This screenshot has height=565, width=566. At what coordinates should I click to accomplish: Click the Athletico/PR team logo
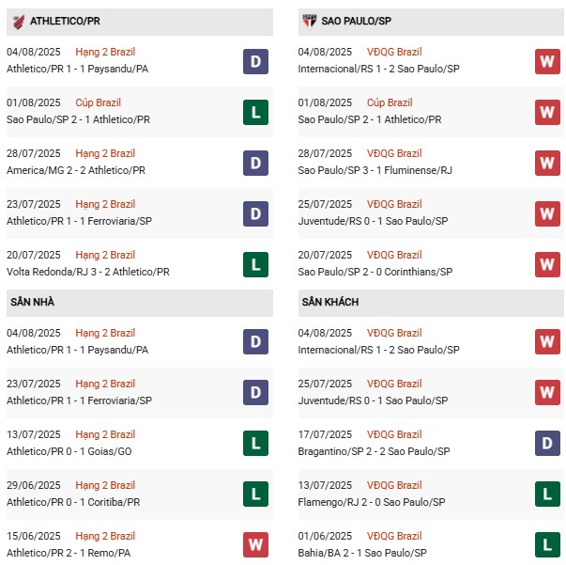[x=17, y=20]
